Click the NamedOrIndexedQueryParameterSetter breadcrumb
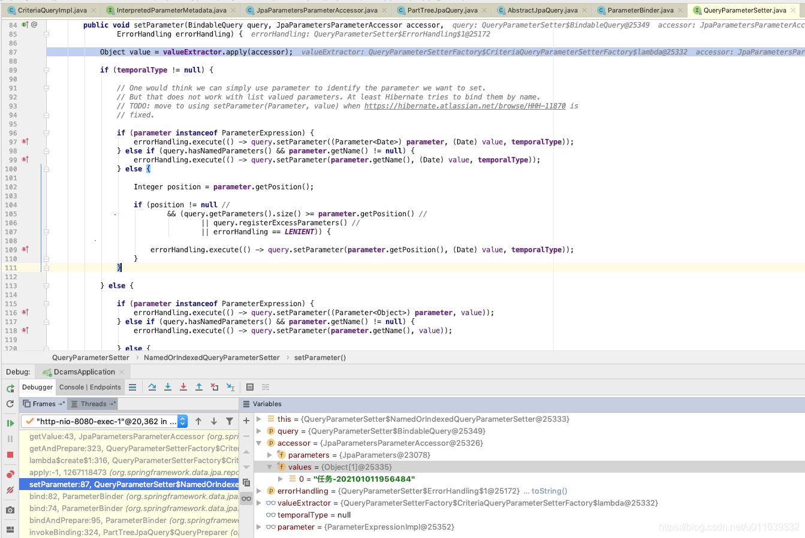 212,358
